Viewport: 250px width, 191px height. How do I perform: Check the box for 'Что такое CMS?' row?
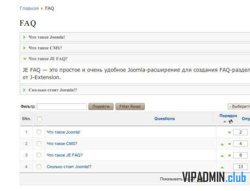tap(39, 143)
